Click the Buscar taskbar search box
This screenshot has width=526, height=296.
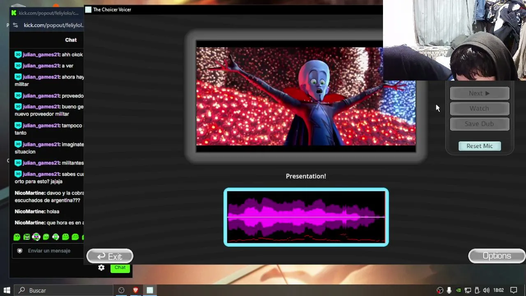pyautogui.click(x=64, y=290)
